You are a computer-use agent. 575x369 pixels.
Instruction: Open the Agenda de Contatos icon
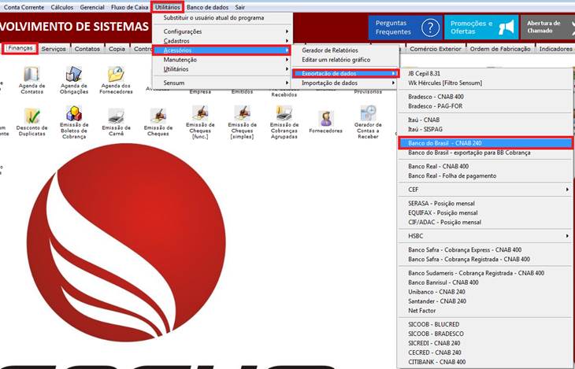point(32,75)
